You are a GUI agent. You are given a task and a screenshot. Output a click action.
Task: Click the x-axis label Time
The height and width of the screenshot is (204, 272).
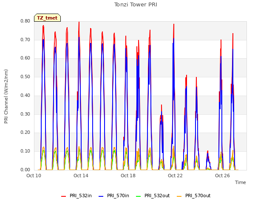pos(241,182)
